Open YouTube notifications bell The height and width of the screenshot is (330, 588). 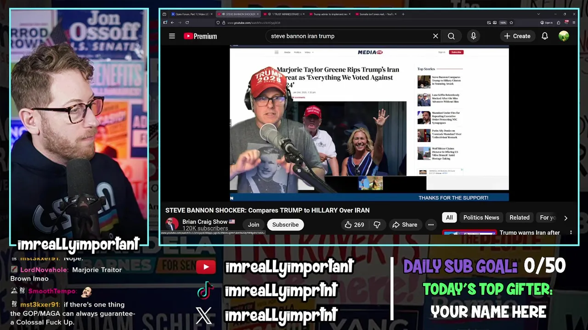tap(545, 36)
